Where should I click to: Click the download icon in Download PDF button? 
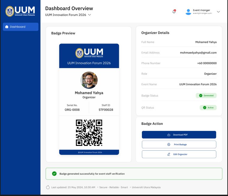[x=169, y=135]
